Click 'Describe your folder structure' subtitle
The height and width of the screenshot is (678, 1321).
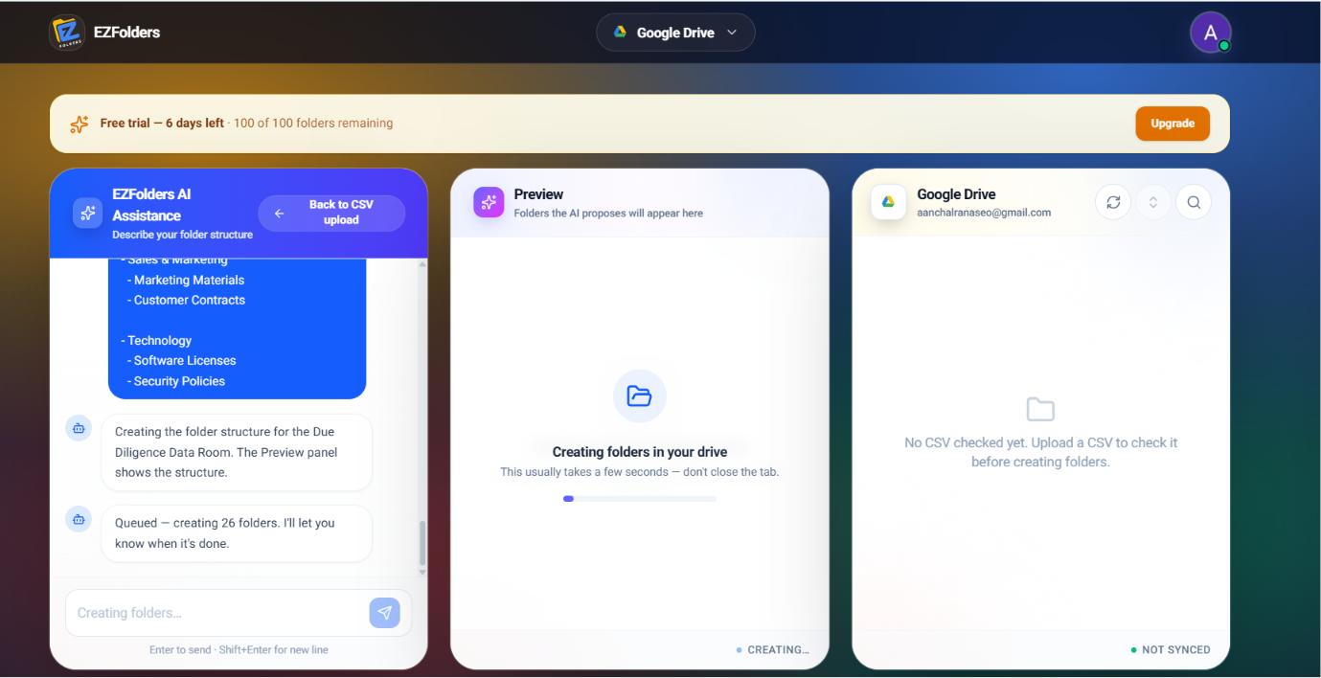tap(183, 235)
